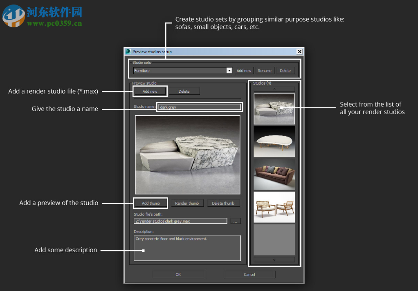Open the Studio sets dropdown arrow
The width and height of the screenshot is (418, 291).
(229, 70)
